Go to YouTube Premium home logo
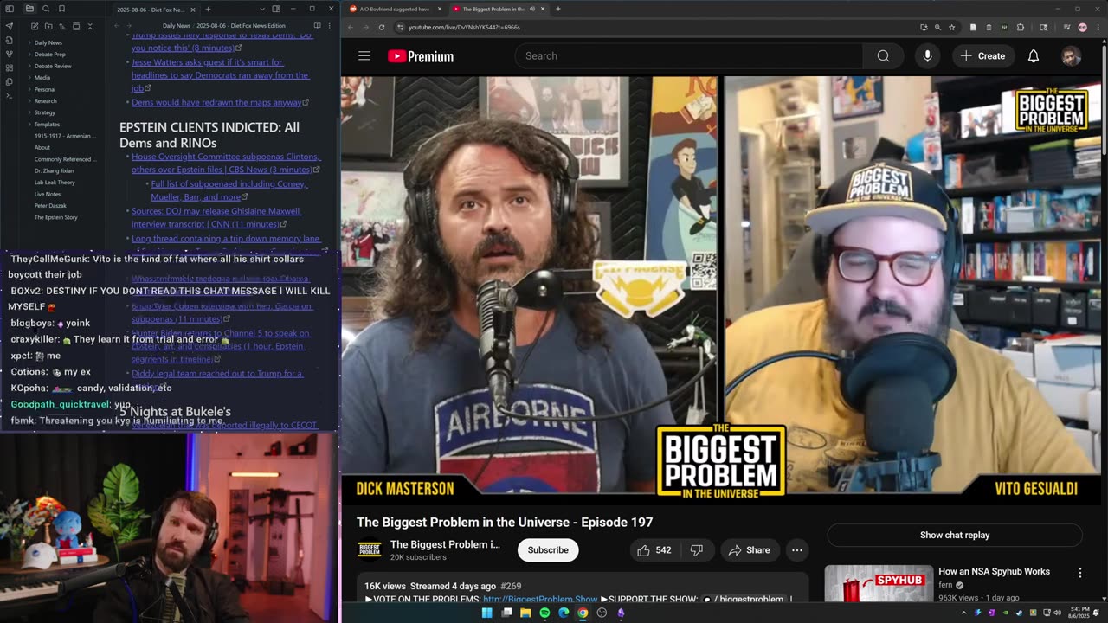The image size is (1108, 623). 421,56
